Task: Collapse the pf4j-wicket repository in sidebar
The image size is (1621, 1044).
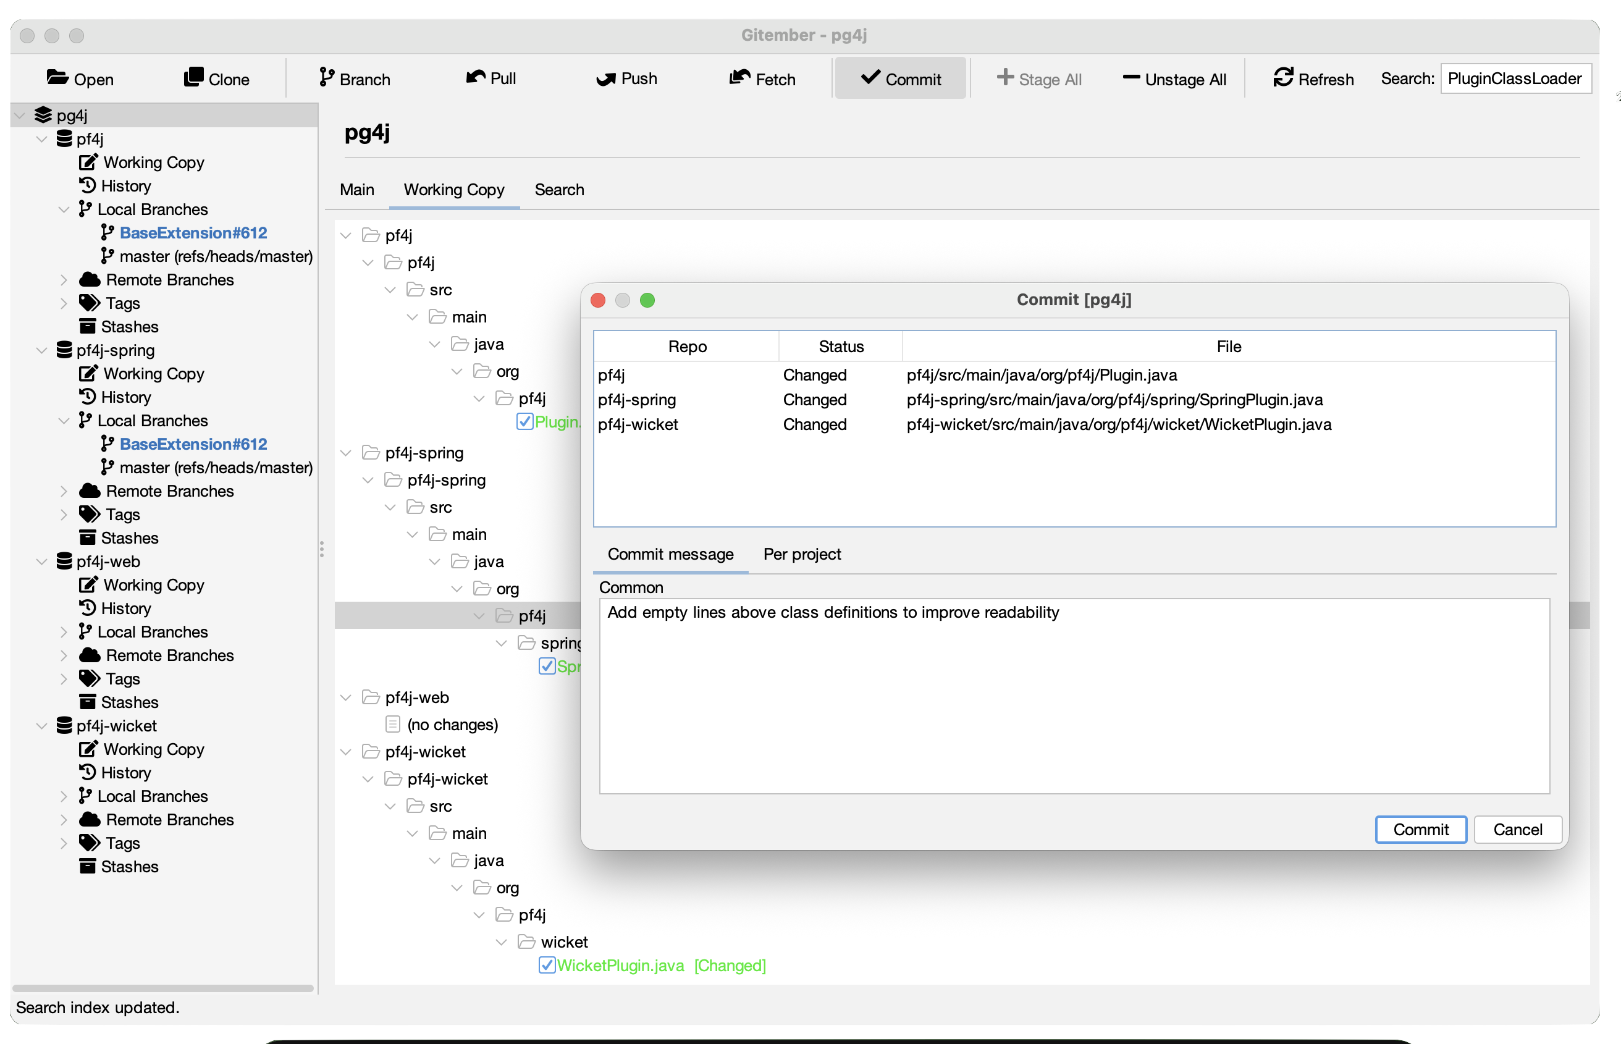Action: 42,726
